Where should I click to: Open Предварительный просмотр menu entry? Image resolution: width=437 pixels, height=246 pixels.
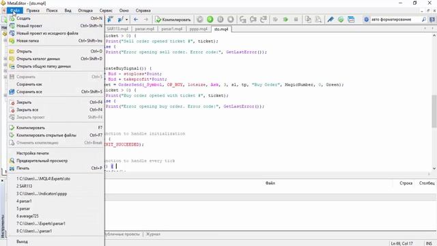[56, 161]
